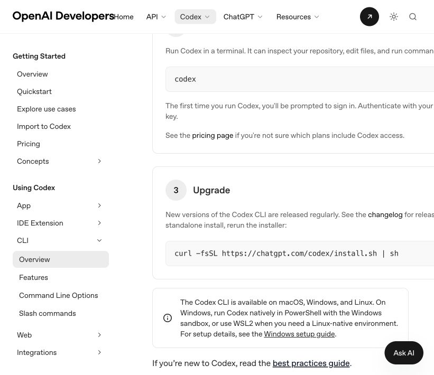Open the API dropdown menu
The image size is (434, 375).
(156, 17)
